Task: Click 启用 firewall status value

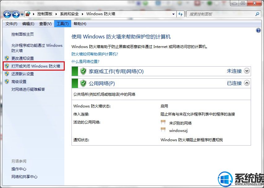Action: tap(164, 106)
